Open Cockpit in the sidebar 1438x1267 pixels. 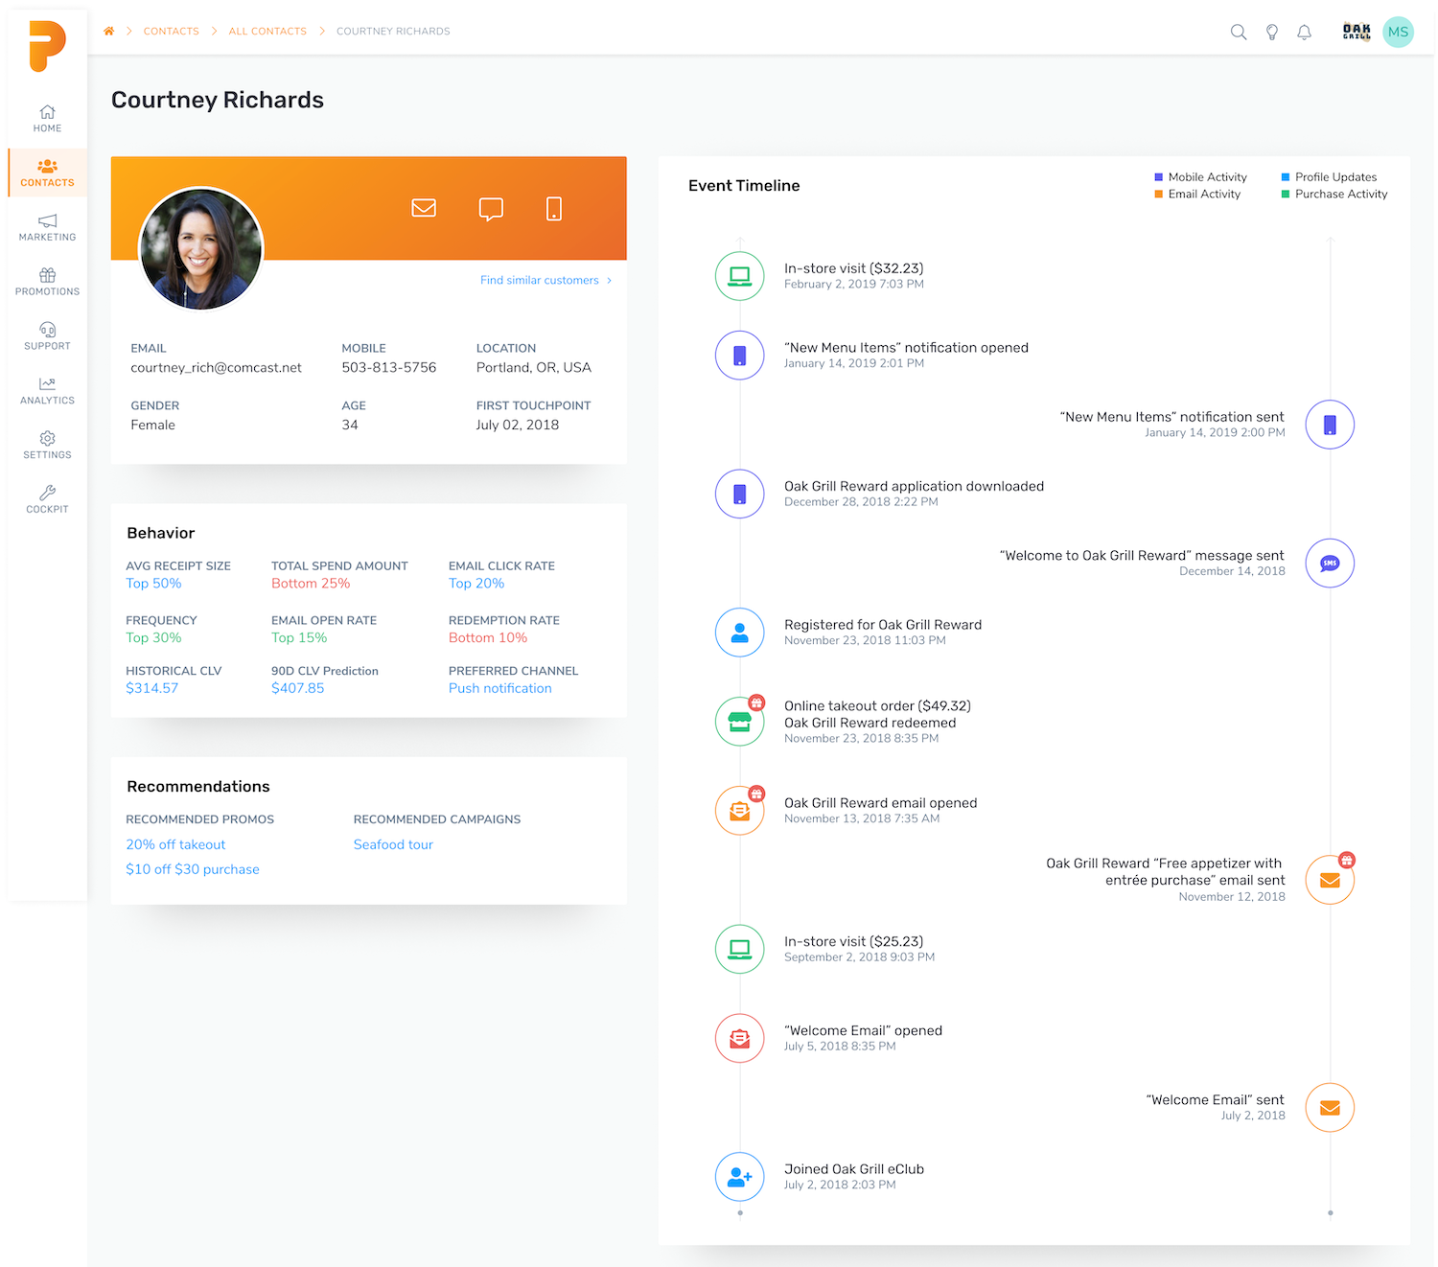(47, 500)
